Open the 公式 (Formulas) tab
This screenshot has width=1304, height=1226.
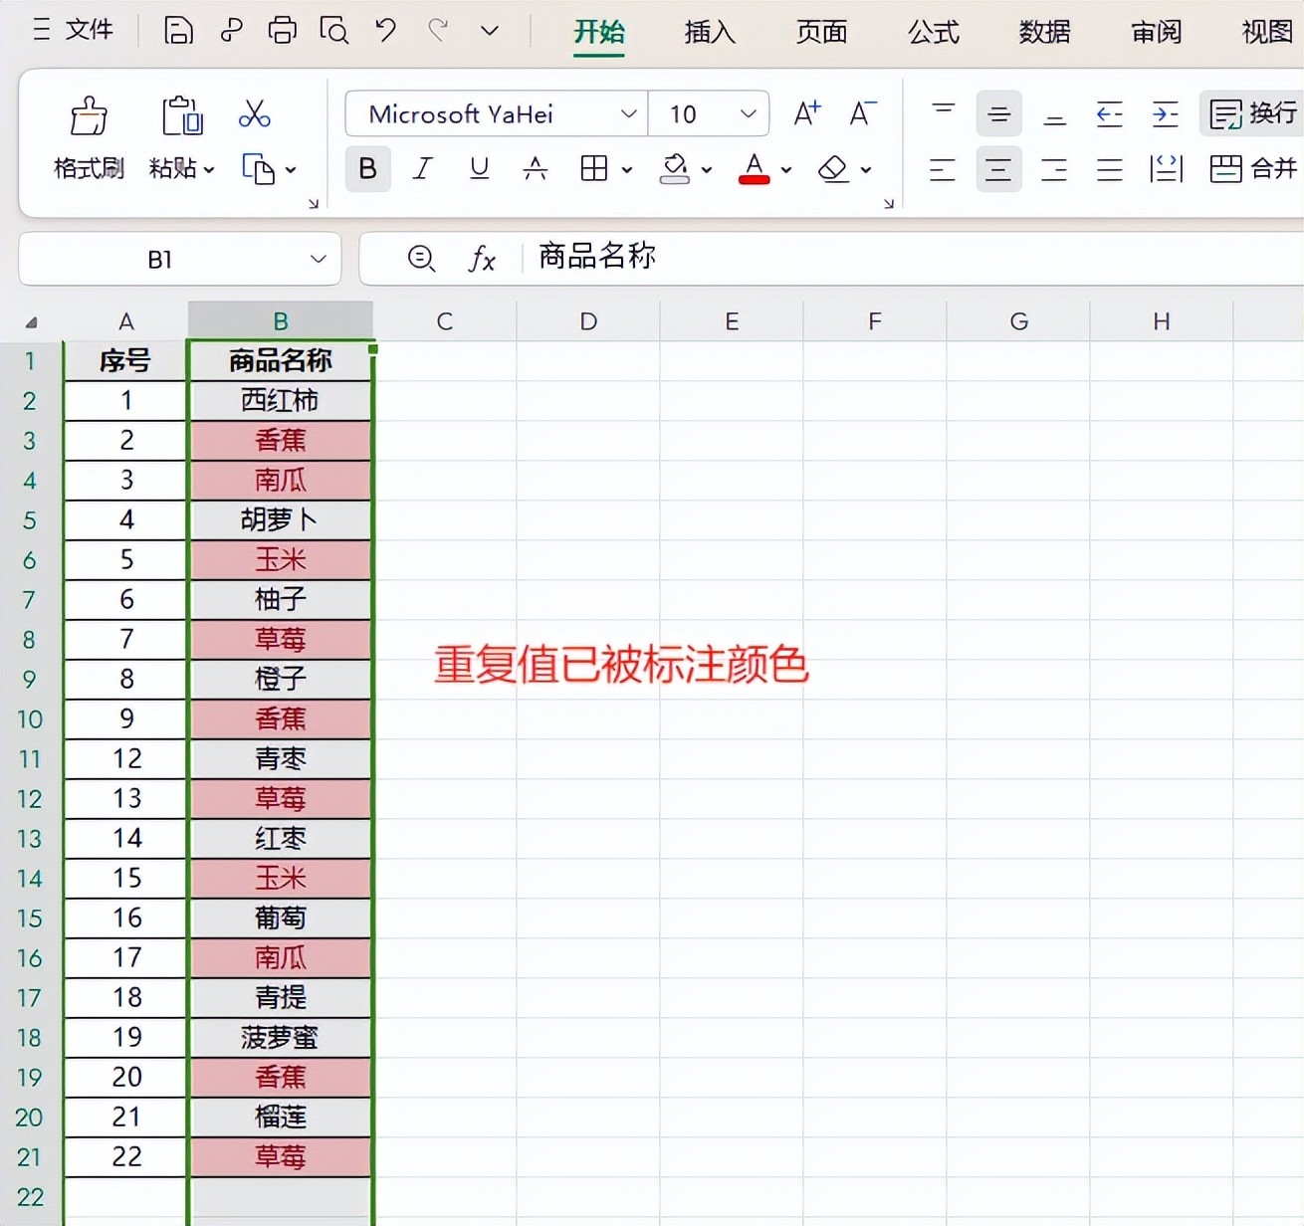pos(933,32)
